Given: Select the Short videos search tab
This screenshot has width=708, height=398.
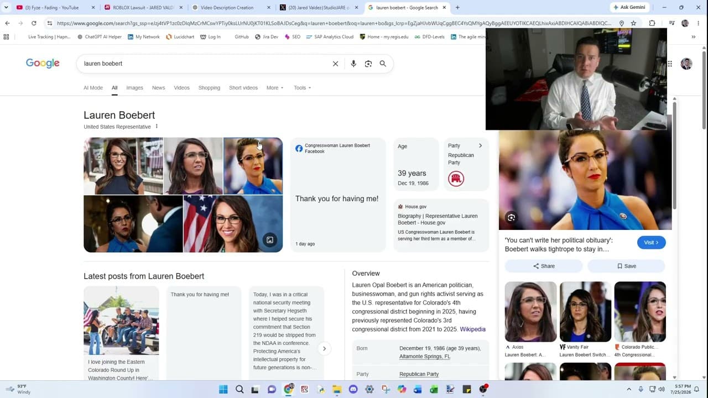Looking at the screenshot, I should pos(243,88).
